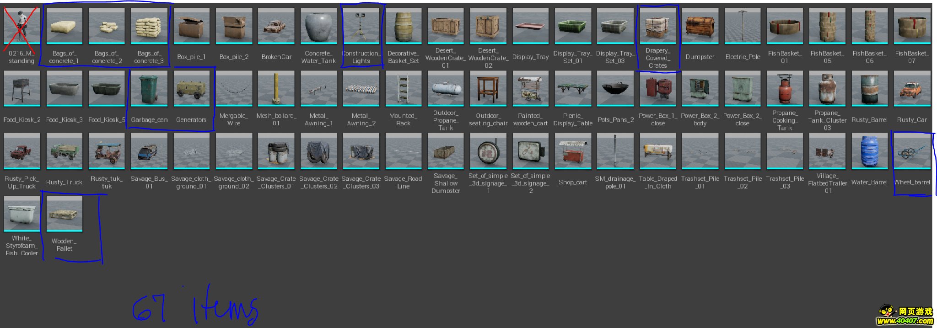Choose the Wooden_Pallet asset
The width and height of the screenshot is (937, 328).
pyautogui.click(x=65, y=214)
